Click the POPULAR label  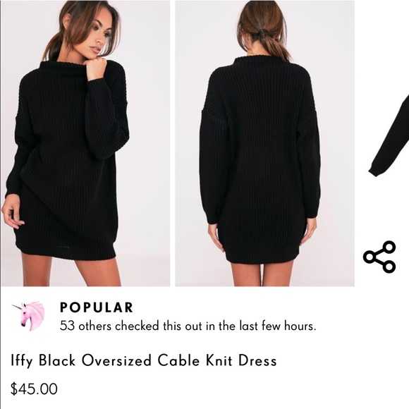coord(97,307)
